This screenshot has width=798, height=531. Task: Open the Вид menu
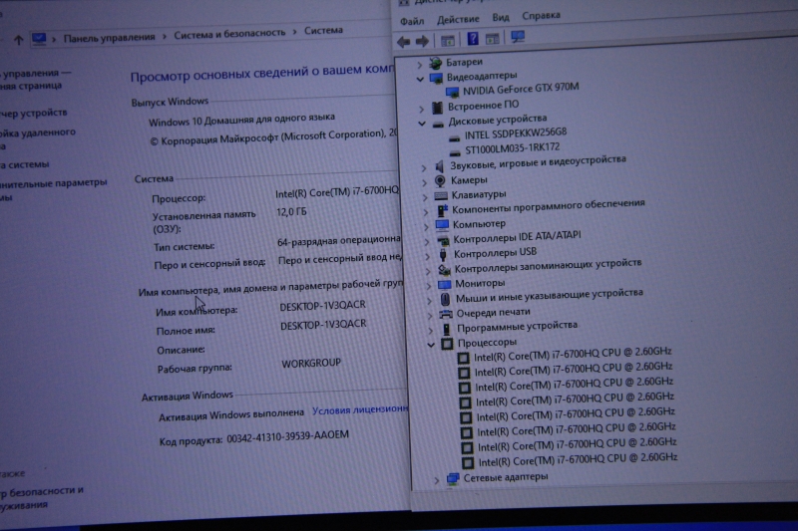coord(501,17)
